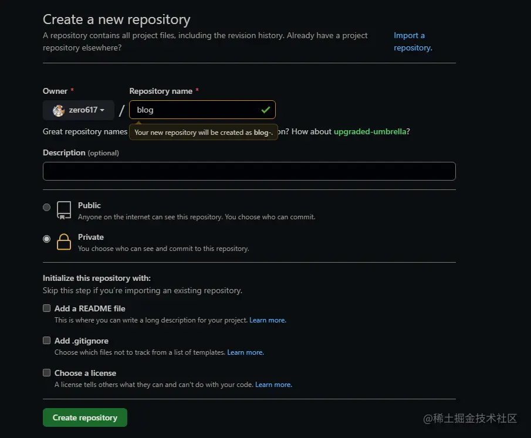Open Learn more link for license
This screenshot has height=438, width=531.
273,385
